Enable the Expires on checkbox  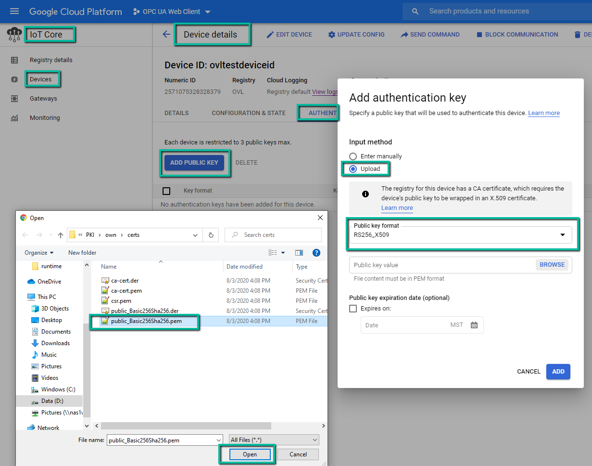(x=353, y=309)
